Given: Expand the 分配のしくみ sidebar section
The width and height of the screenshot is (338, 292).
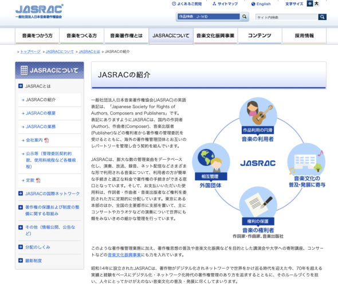Looking at the screenshot, I should coord(49,247).
